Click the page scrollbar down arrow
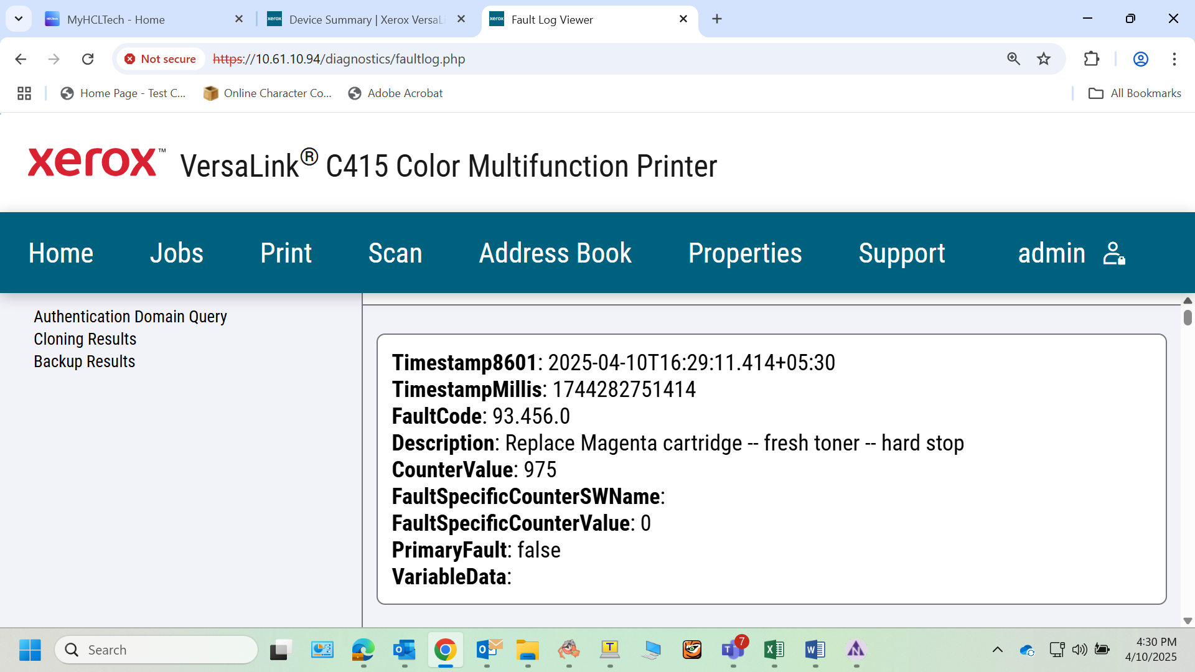This screenshot has height=672, width=1195. 1188,621
